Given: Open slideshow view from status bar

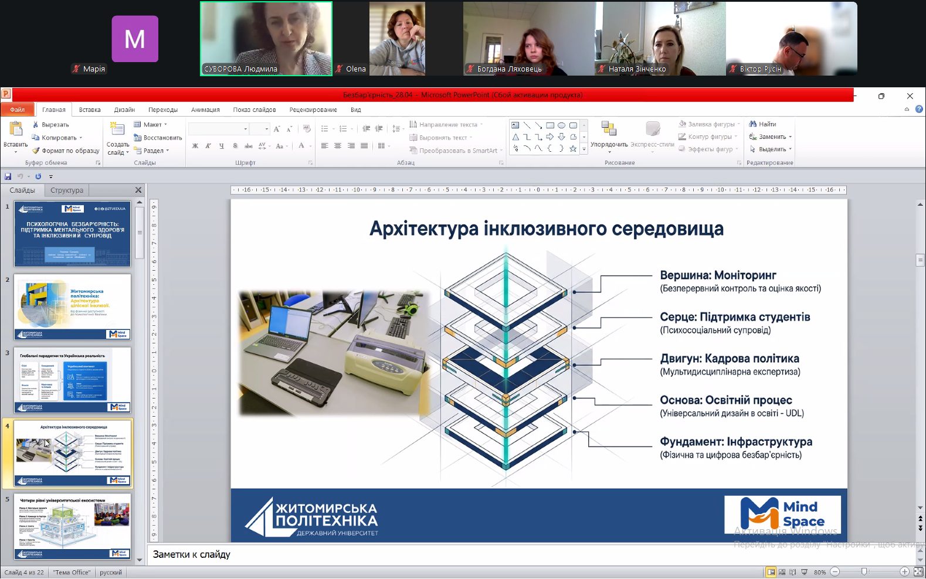Looking at the screenshot, I should click(804, 572).
